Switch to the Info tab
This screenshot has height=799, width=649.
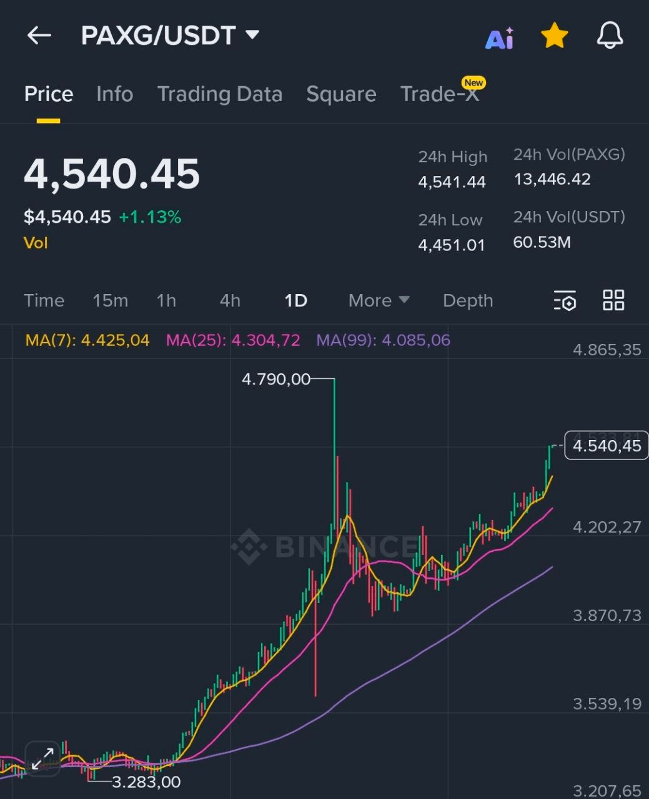coord(114,94)
